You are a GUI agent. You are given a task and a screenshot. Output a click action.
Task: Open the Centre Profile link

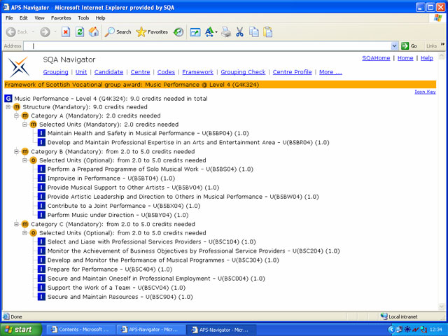(x=293, y=72)
